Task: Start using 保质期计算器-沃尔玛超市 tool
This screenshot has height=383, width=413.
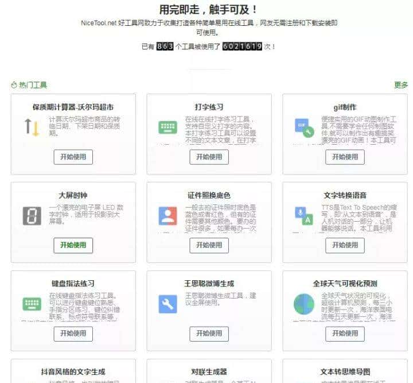Action: tap(73, 157)
